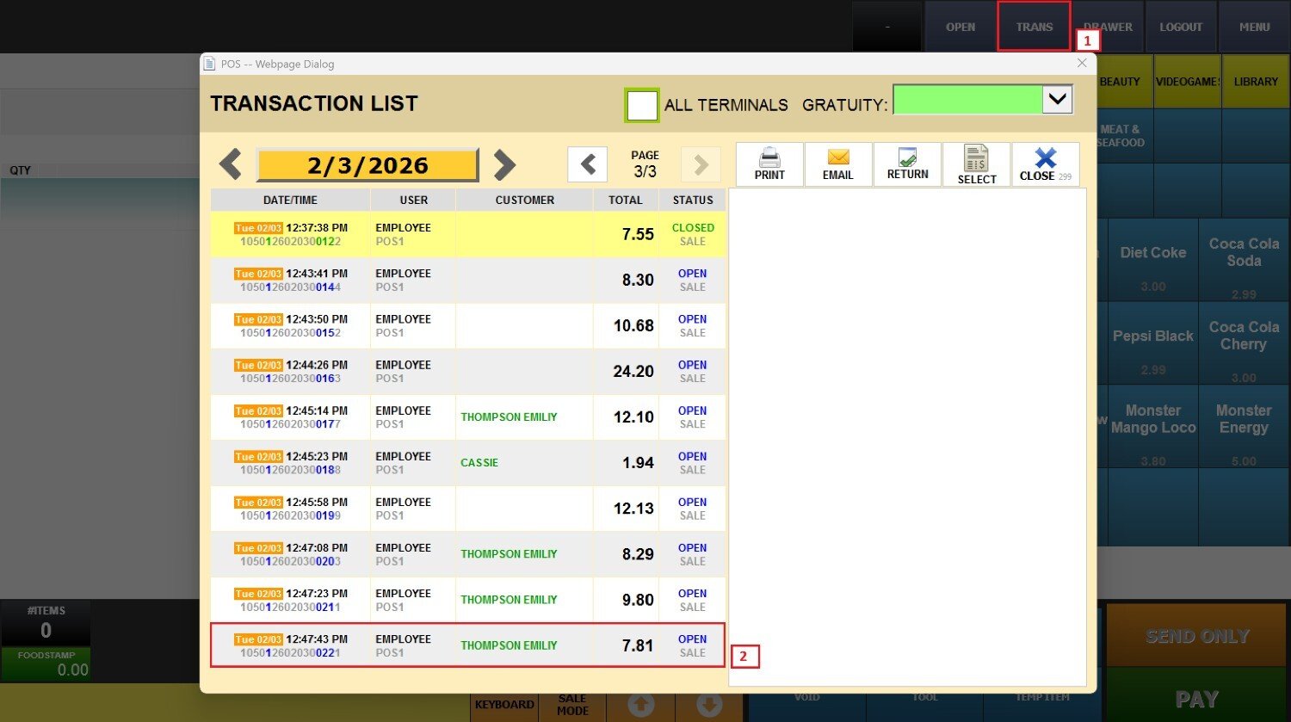Viewport: 1291px width, 722px height.
Task: Open the 2/3/2026 date picker
Action: pyautogui.click(x=368, y=164)
